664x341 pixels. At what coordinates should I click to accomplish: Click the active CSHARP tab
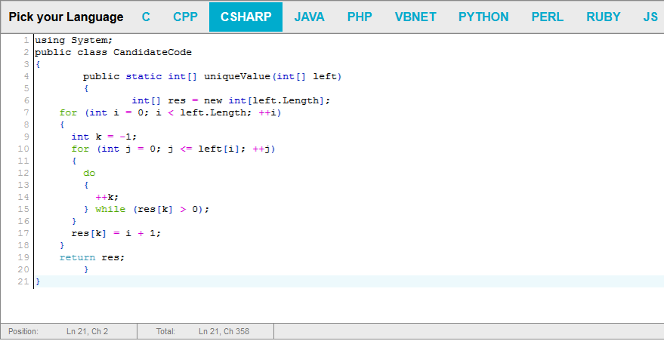(246, 17)
